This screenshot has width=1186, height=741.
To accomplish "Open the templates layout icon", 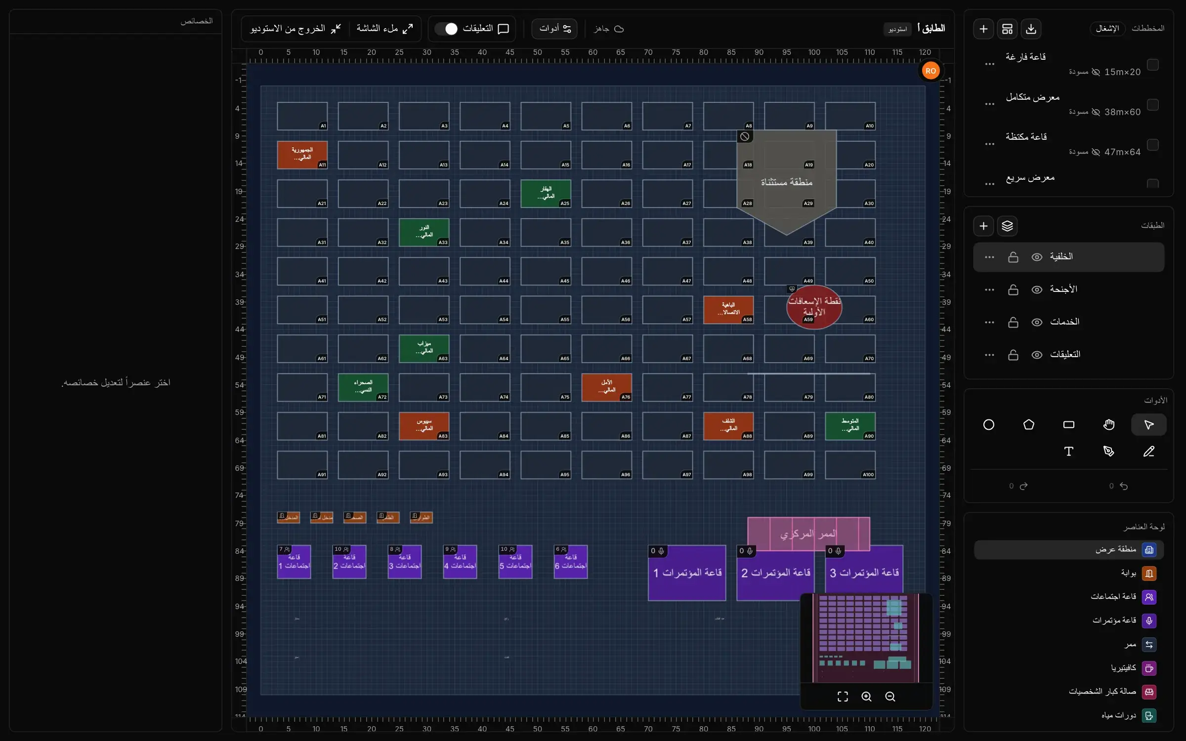I will pyautogui.click(x=1007, y=29).
